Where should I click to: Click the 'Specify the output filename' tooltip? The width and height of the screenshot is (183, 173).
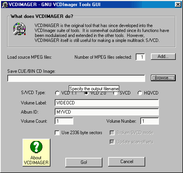[94, 89]
